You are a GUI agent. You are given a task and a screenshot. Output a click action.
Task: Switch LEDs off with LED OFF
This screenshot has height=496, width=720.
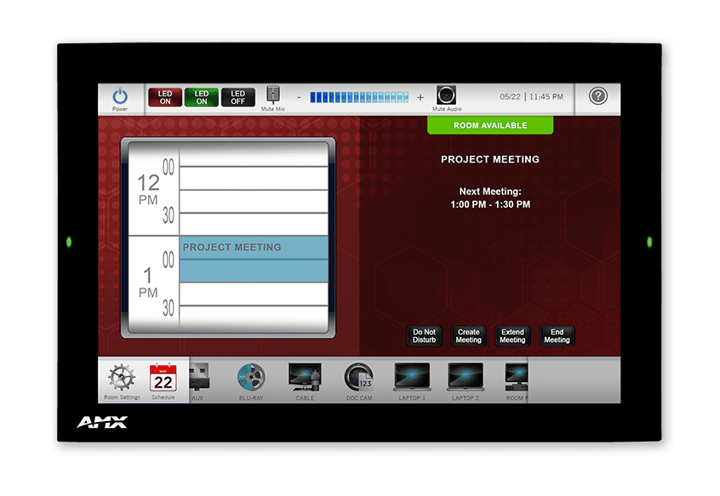pyautogui.click(x=237, y=98)
